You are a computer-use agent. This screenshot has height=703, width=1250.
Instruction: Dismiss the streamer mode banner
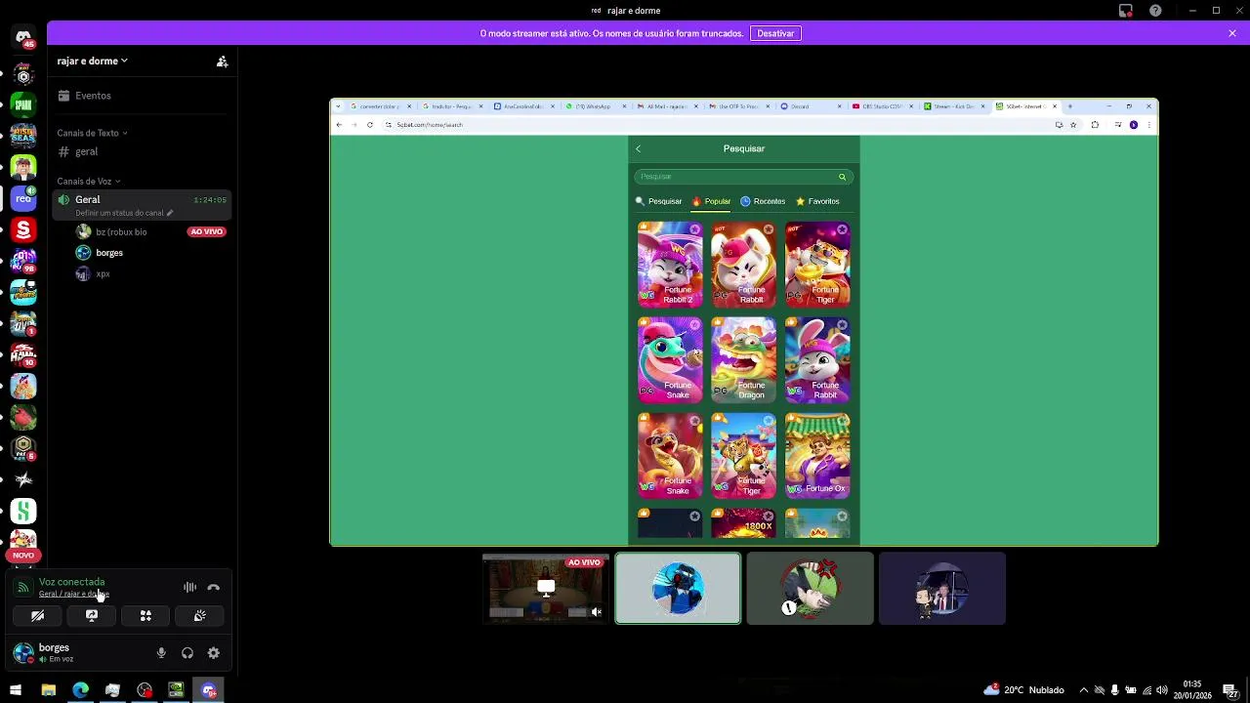point(1232,33)
